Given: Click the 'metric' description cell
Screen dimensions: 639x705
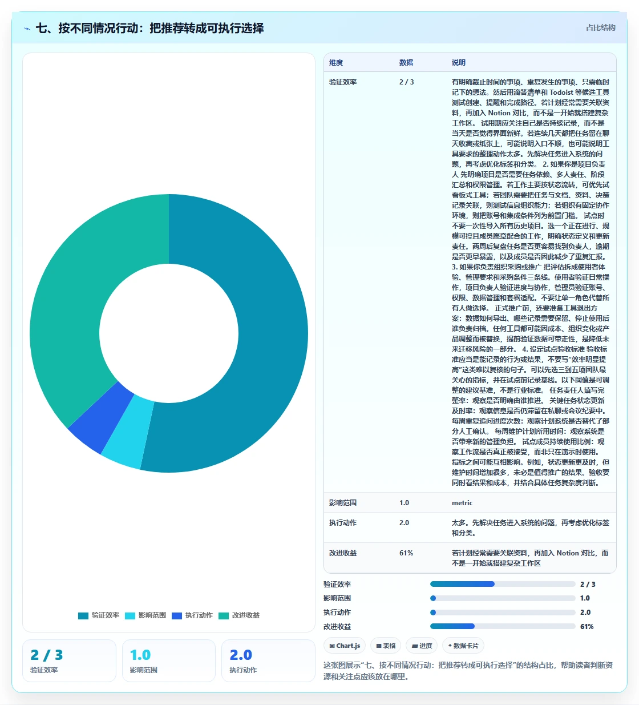Looking at the screenshot, I should coord(462,503).
